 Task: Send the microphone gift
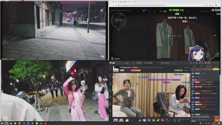[140, 120]
